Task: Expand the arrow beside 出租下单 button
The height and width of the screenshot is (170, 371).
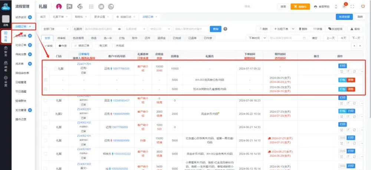Action: pyautogui.click(x=292, y=29)
